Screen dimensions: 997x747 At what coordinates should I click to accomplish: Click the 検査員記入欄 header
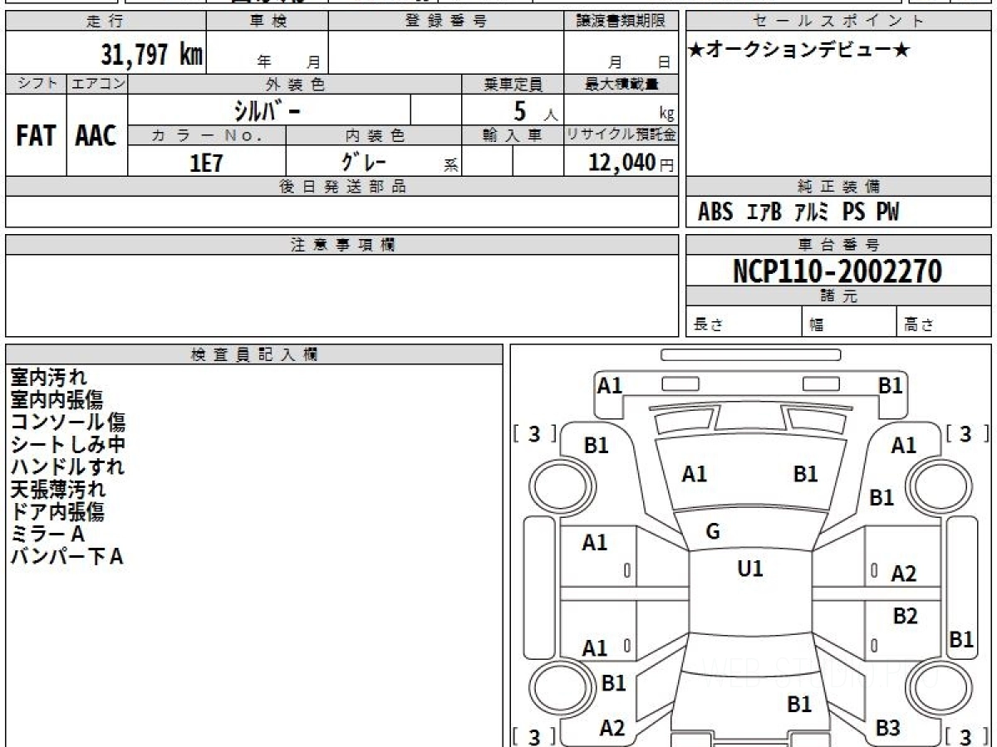pos(254,354)
